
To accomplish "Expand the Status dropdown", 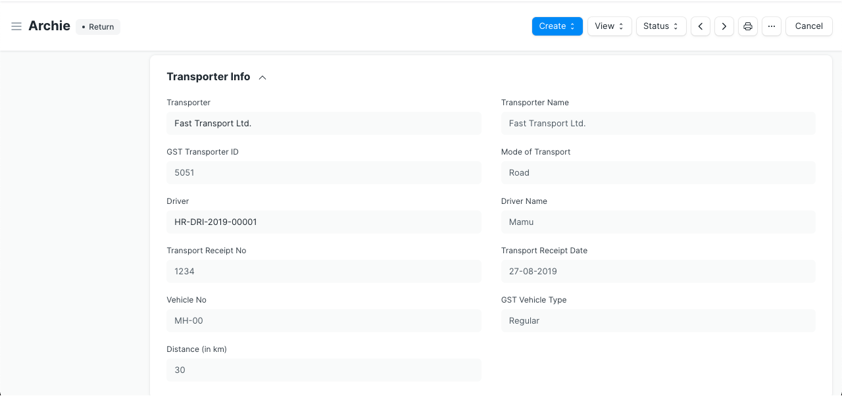I will point(661,26).
